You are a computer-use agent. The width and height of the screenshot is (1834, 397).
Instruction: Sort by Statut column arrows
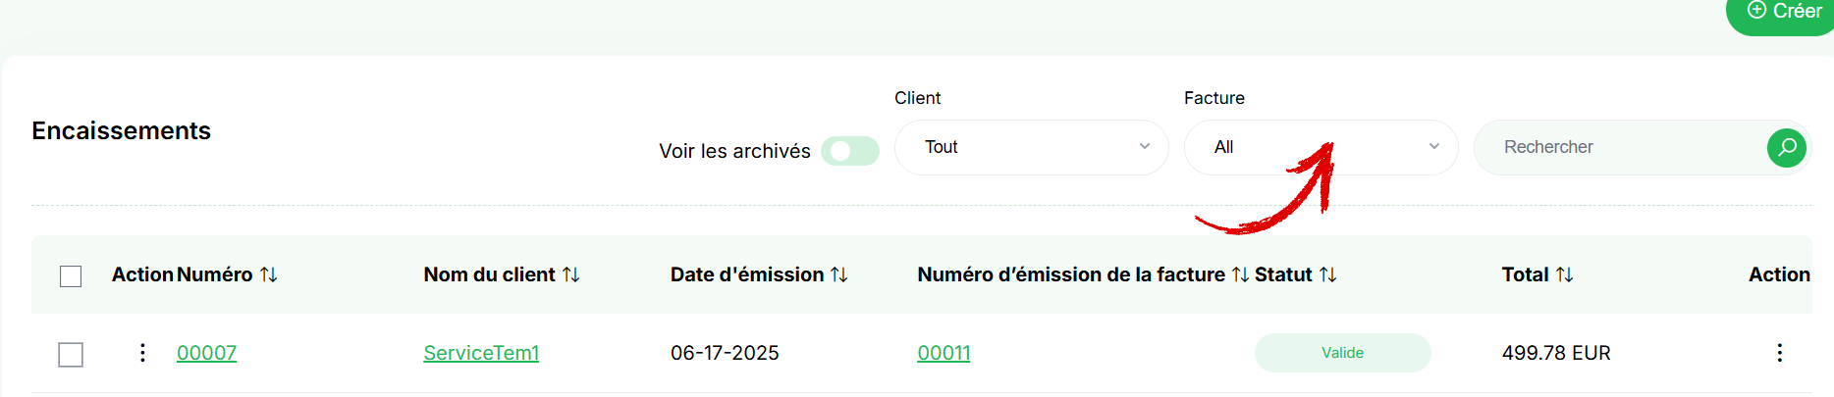(1328, 275)
